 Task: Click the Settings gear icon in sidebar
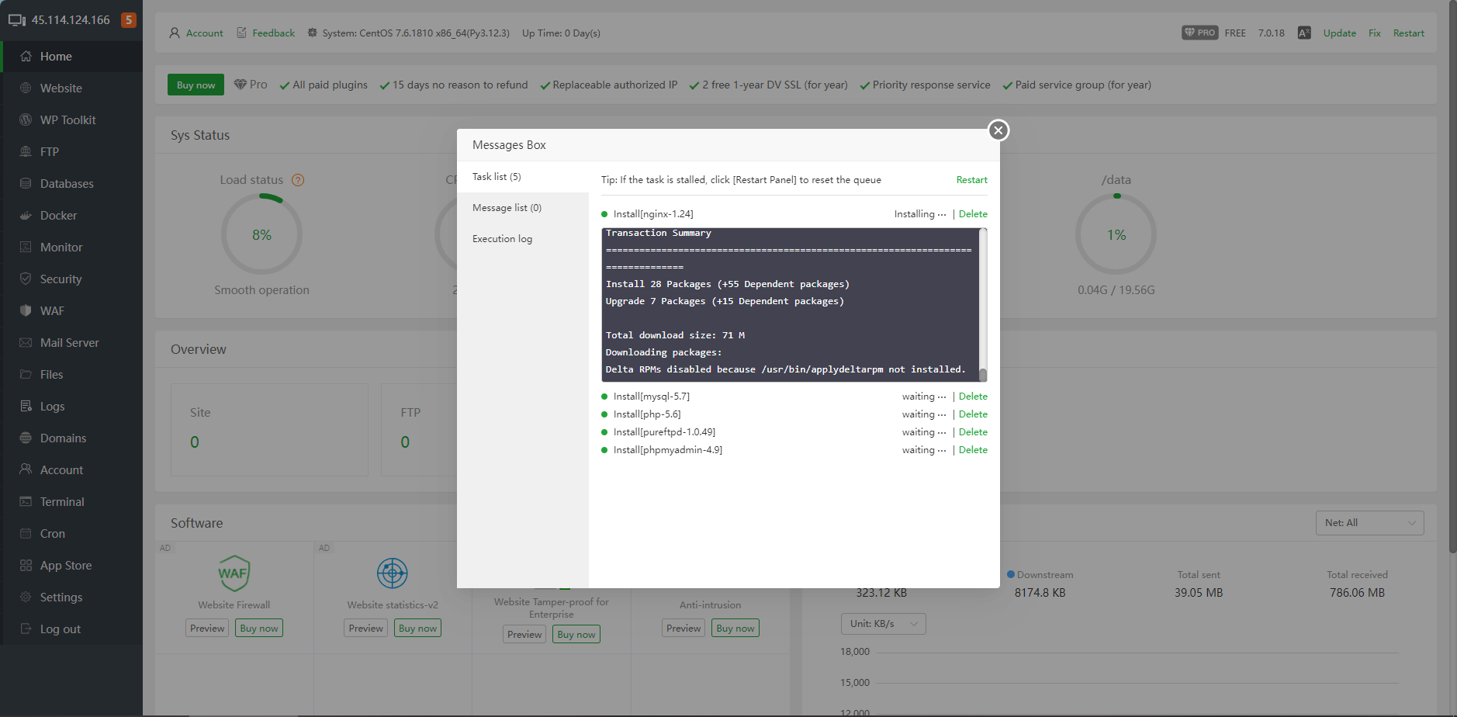point(26,597)
